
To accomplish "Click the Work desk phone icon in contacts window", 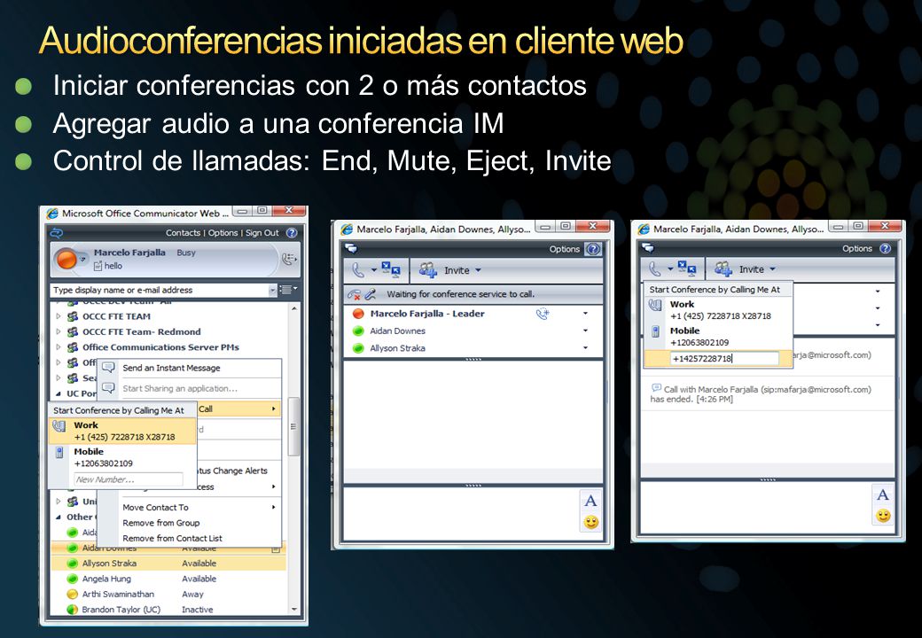I will tap(59, 426).
